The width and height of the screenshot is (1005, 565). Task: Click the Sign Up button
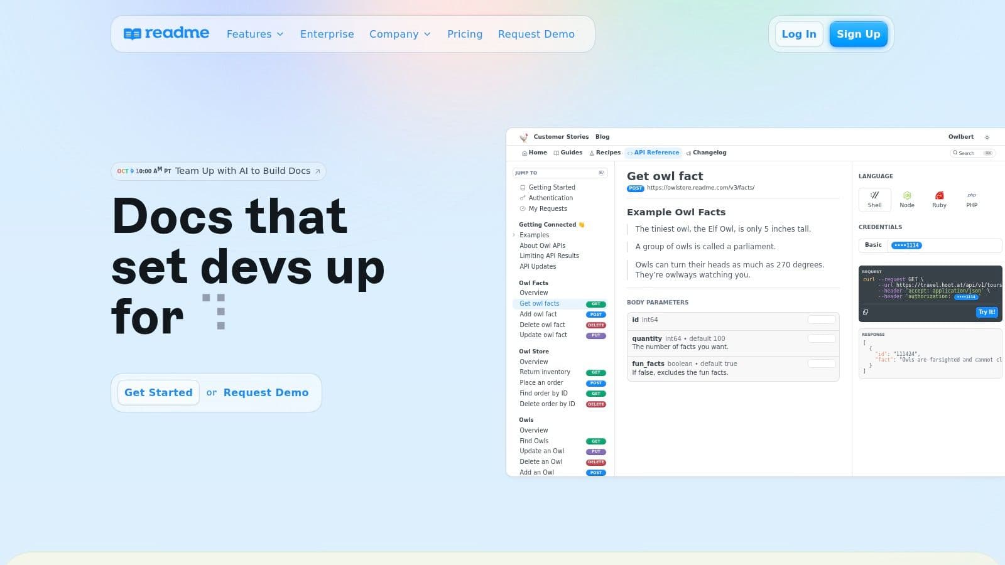tap(858, 34)
